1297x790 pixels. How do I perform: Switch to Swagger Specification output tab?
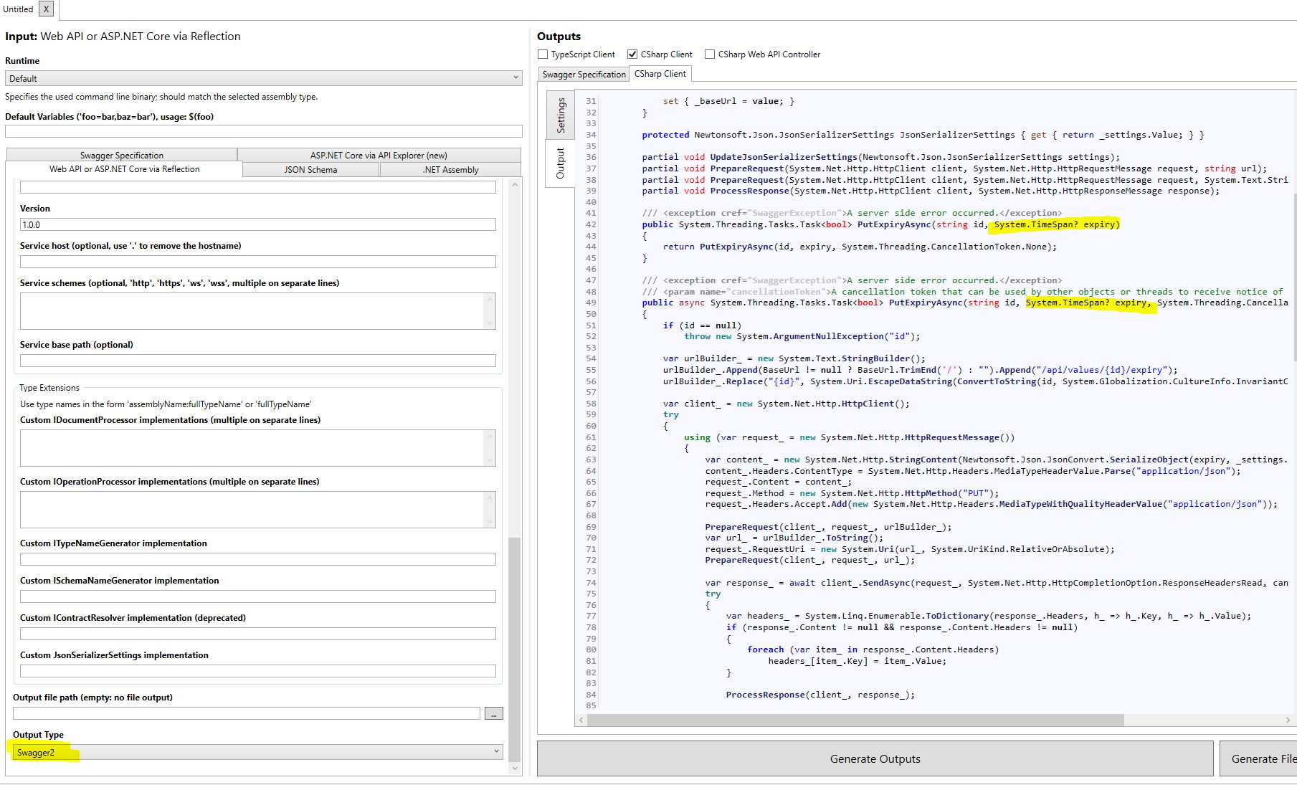pos(584,75)
